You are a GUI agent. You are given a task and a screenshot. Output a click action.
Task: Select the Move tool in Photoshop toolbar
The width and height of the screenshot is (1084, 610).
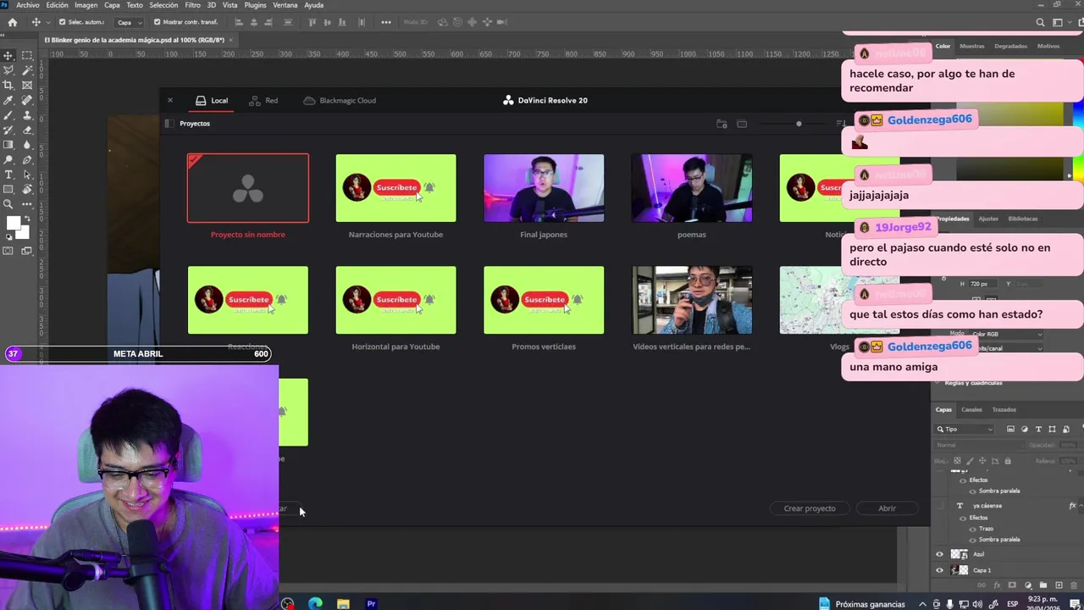tap(8, 55)
